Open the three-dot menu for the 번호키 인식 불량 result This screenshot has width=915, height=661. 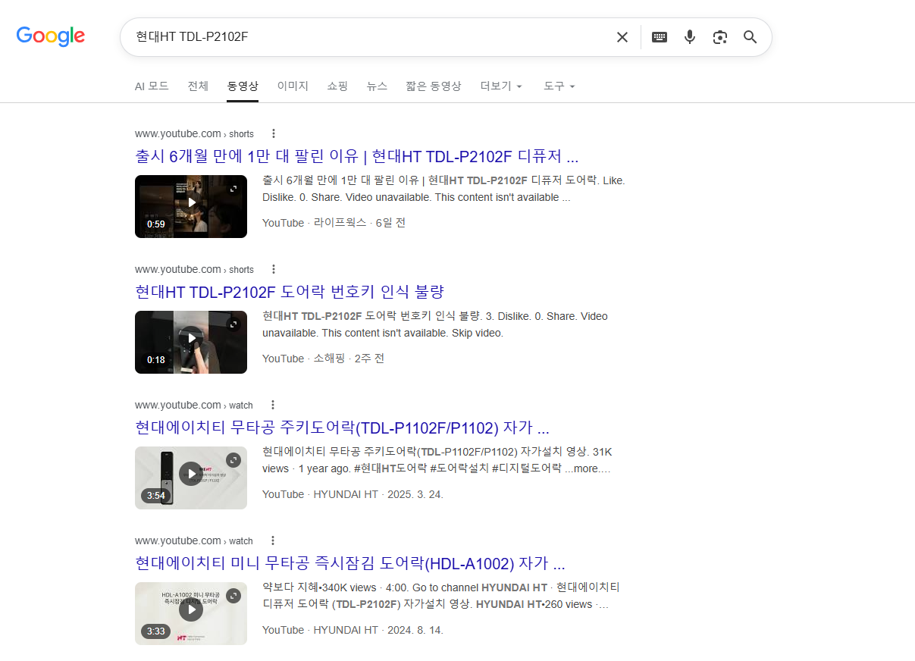[274, 269]
